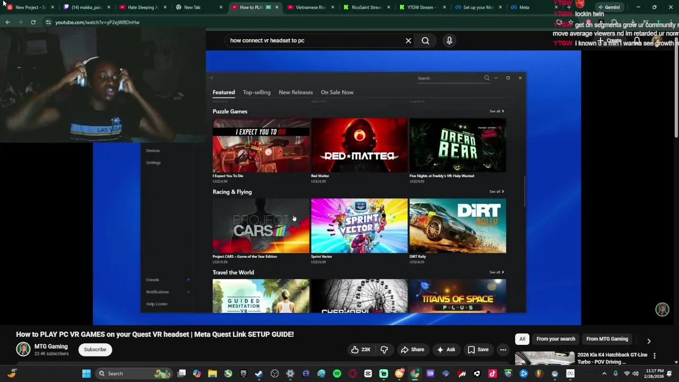The image size is (679, 382).
Task: Like the video with thumbs up
Action: (x=361, y=350)
